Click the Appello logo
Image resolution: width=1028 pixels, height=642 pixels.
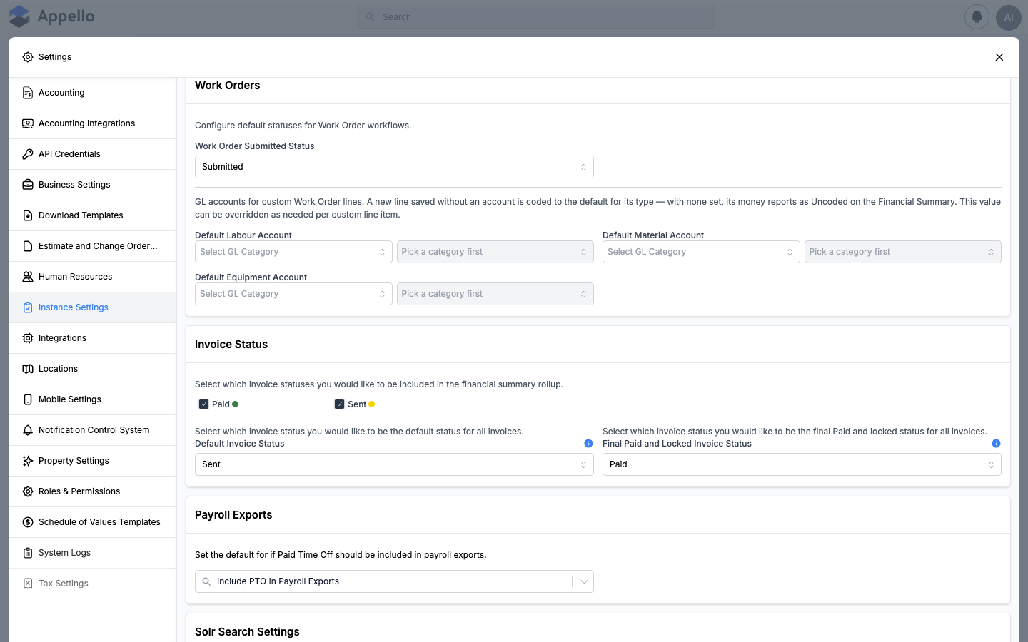pyautogui.click(x=51, y=16)
